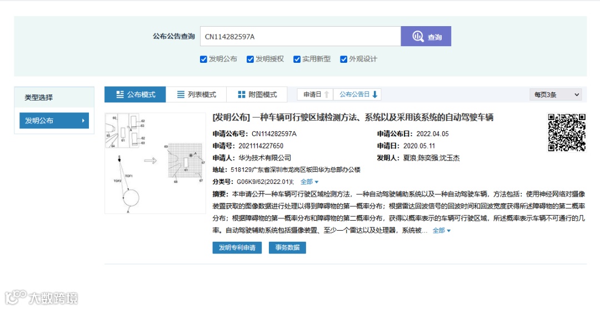Switch to 公布模式 view tab
Screen dimensions: 600x309
tap(135, 94)
